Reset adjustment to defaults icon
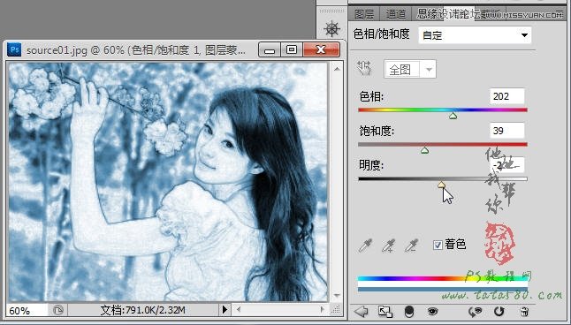The image size is (571, 325). [x=499, y=311]
